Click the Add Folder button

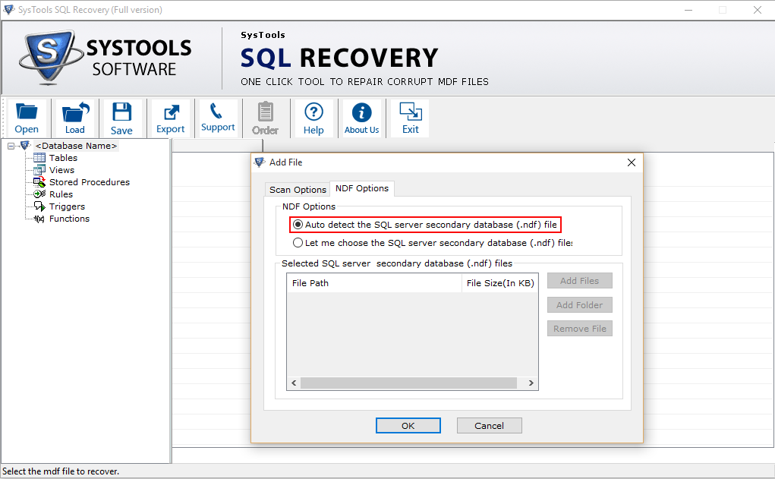(580, 305)
